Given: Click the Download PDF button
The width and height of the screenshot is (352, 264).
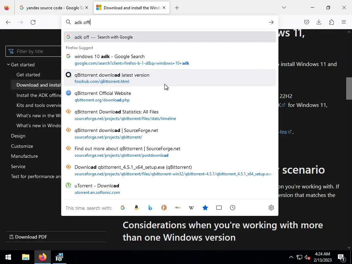Looking at the screenshot, I should click(x=28, y=237).
